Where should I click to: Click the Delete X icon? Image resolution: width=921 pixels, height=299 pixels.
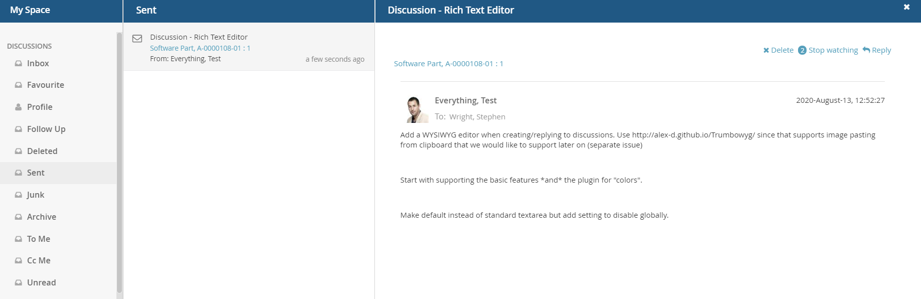point(766,50)
